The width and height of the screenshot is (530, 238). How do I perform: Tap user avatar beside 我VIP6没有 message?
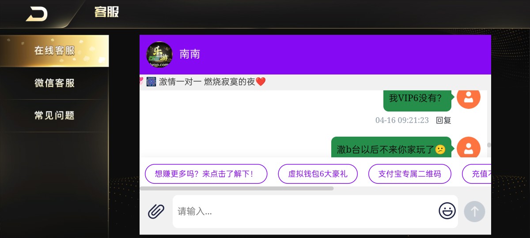pyautogui.click(x=469, y=97)
